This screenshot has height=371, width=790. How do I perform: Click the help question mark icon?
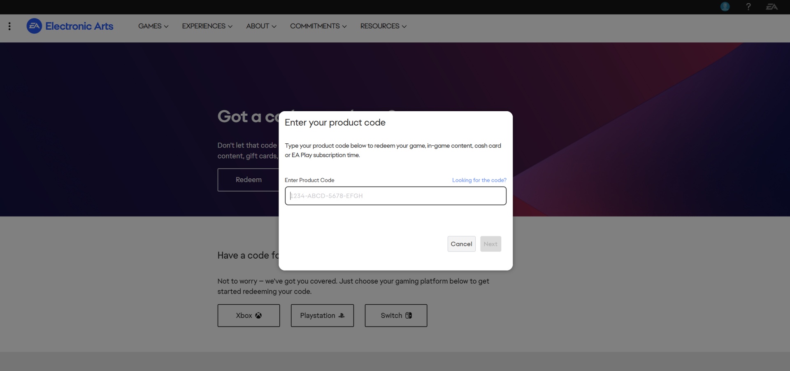[748, 7]
